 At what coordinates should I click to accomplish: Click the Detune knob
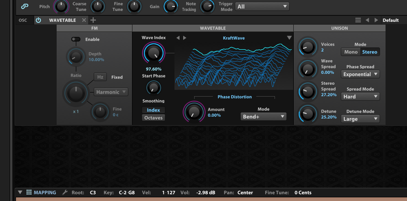tap(307, 114)
